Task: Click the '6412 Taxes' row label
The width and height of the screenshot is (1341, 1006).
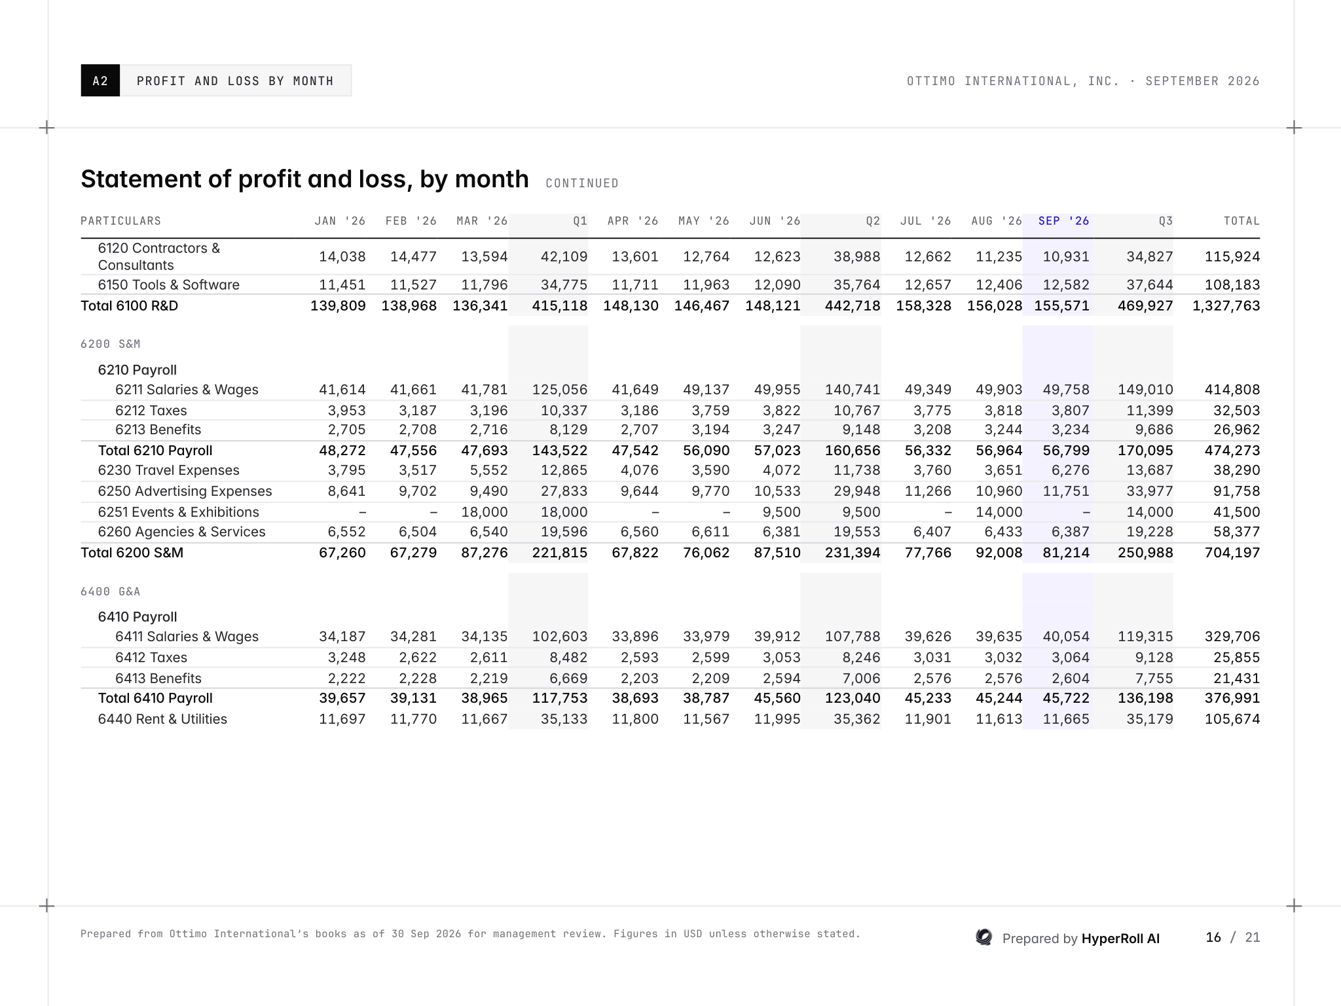Action: coord(151,658)
